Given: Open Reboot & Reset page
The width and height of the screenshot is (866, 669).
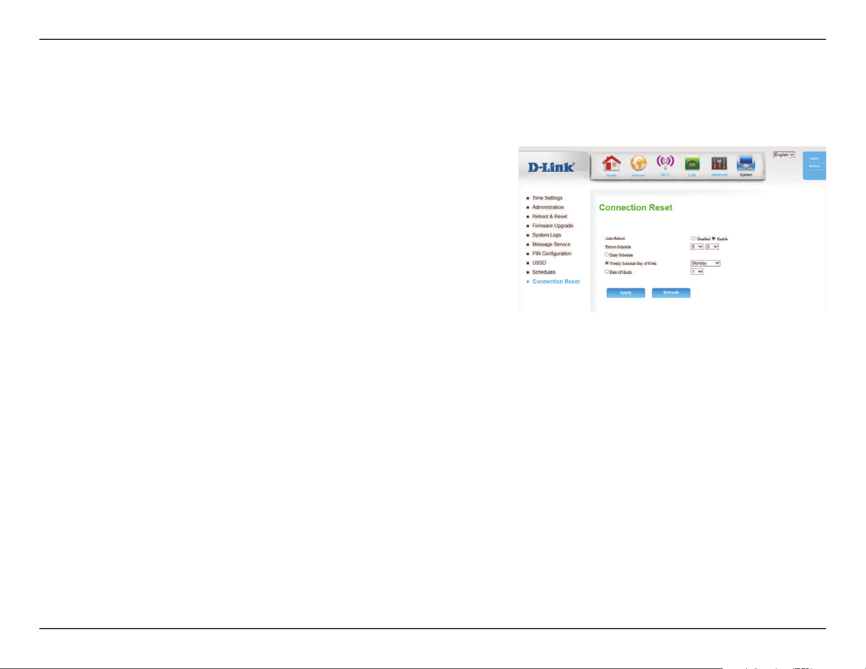Looking at the screenshot, I should tap(550, 216).
